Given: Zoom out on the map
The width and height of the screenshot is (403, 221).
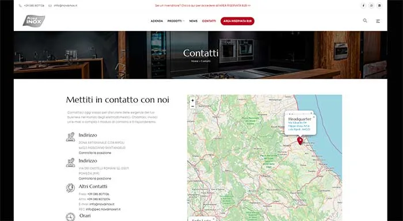Looking at the screenshot, I should 192,106.
